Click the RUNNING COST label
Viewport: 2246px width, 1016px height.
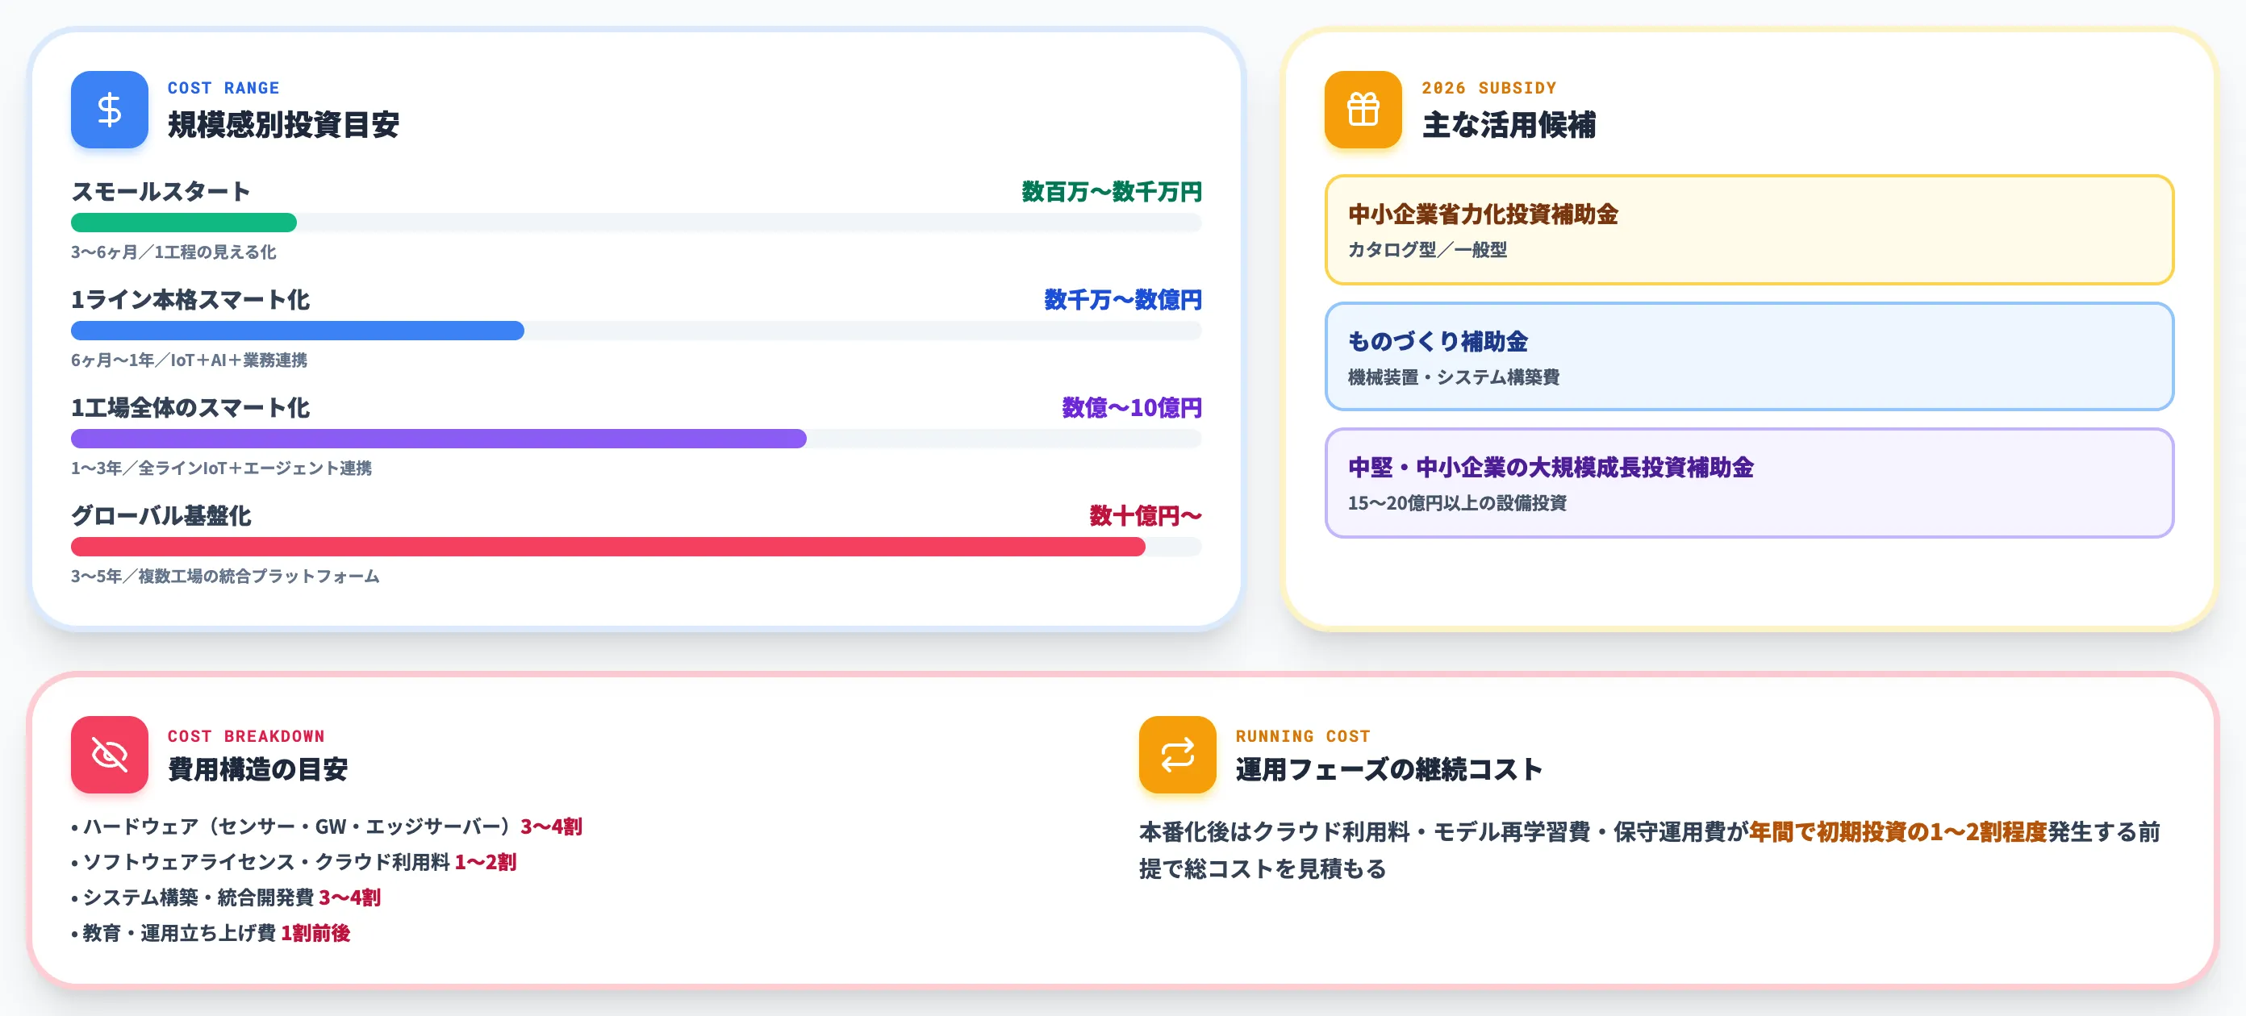1303,736
